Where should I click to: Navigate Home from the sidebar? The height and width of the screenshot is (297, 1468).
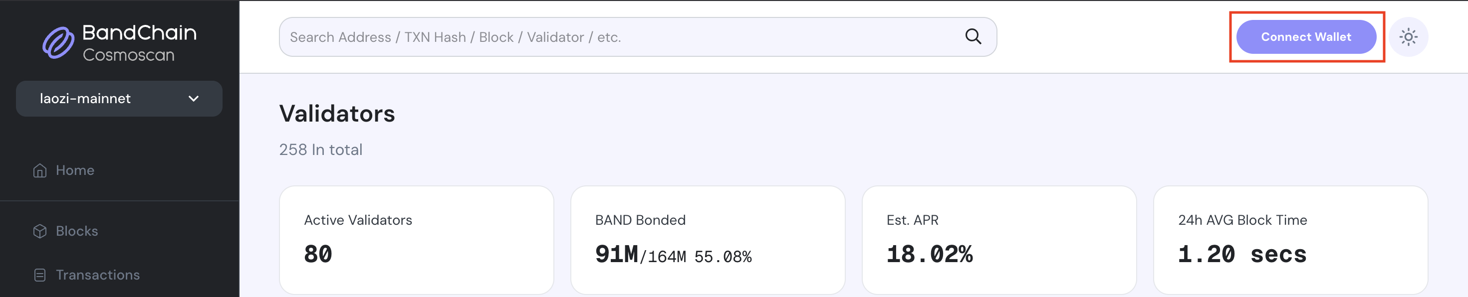[x=74, y=169]
